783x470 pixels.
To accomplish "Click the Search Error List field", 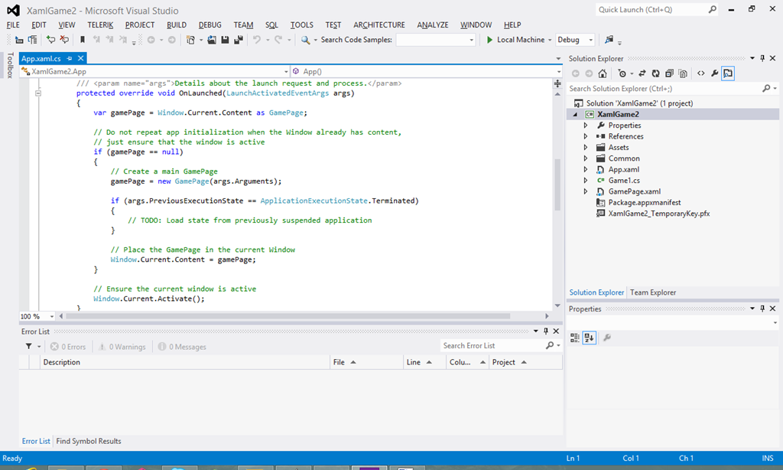I will coord(501,345).
